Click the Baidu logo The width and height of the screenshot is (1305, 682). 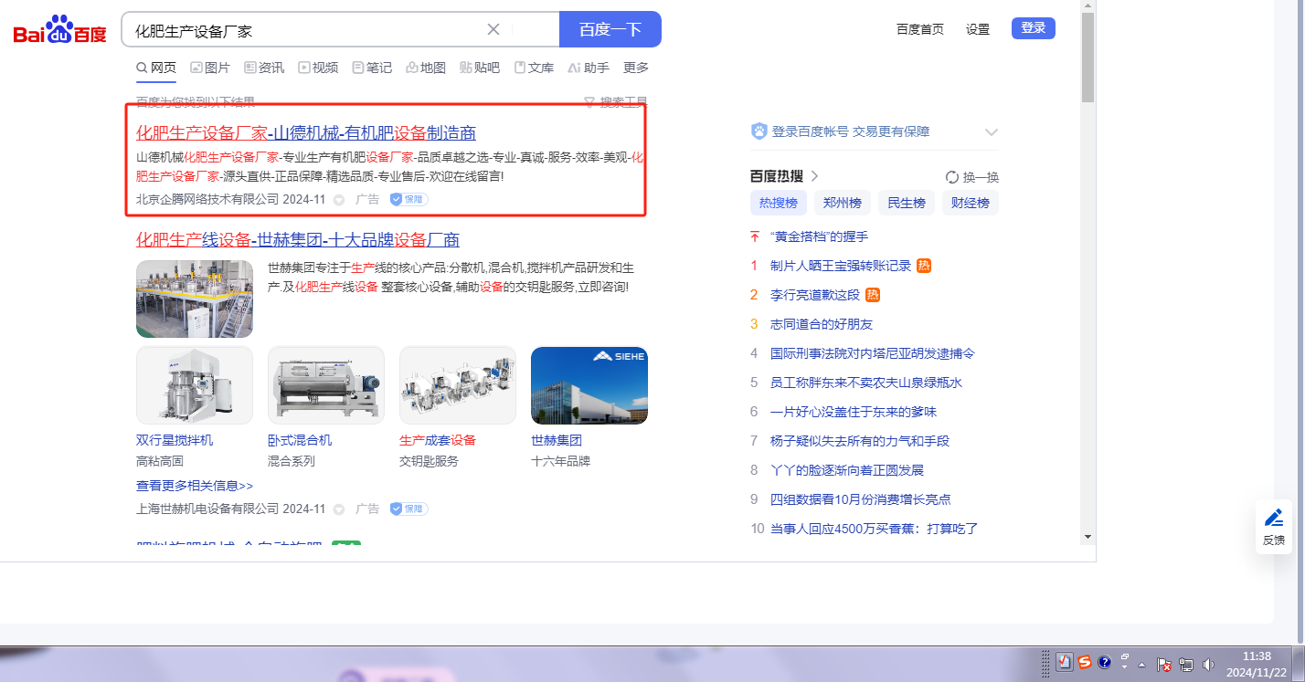60,30
